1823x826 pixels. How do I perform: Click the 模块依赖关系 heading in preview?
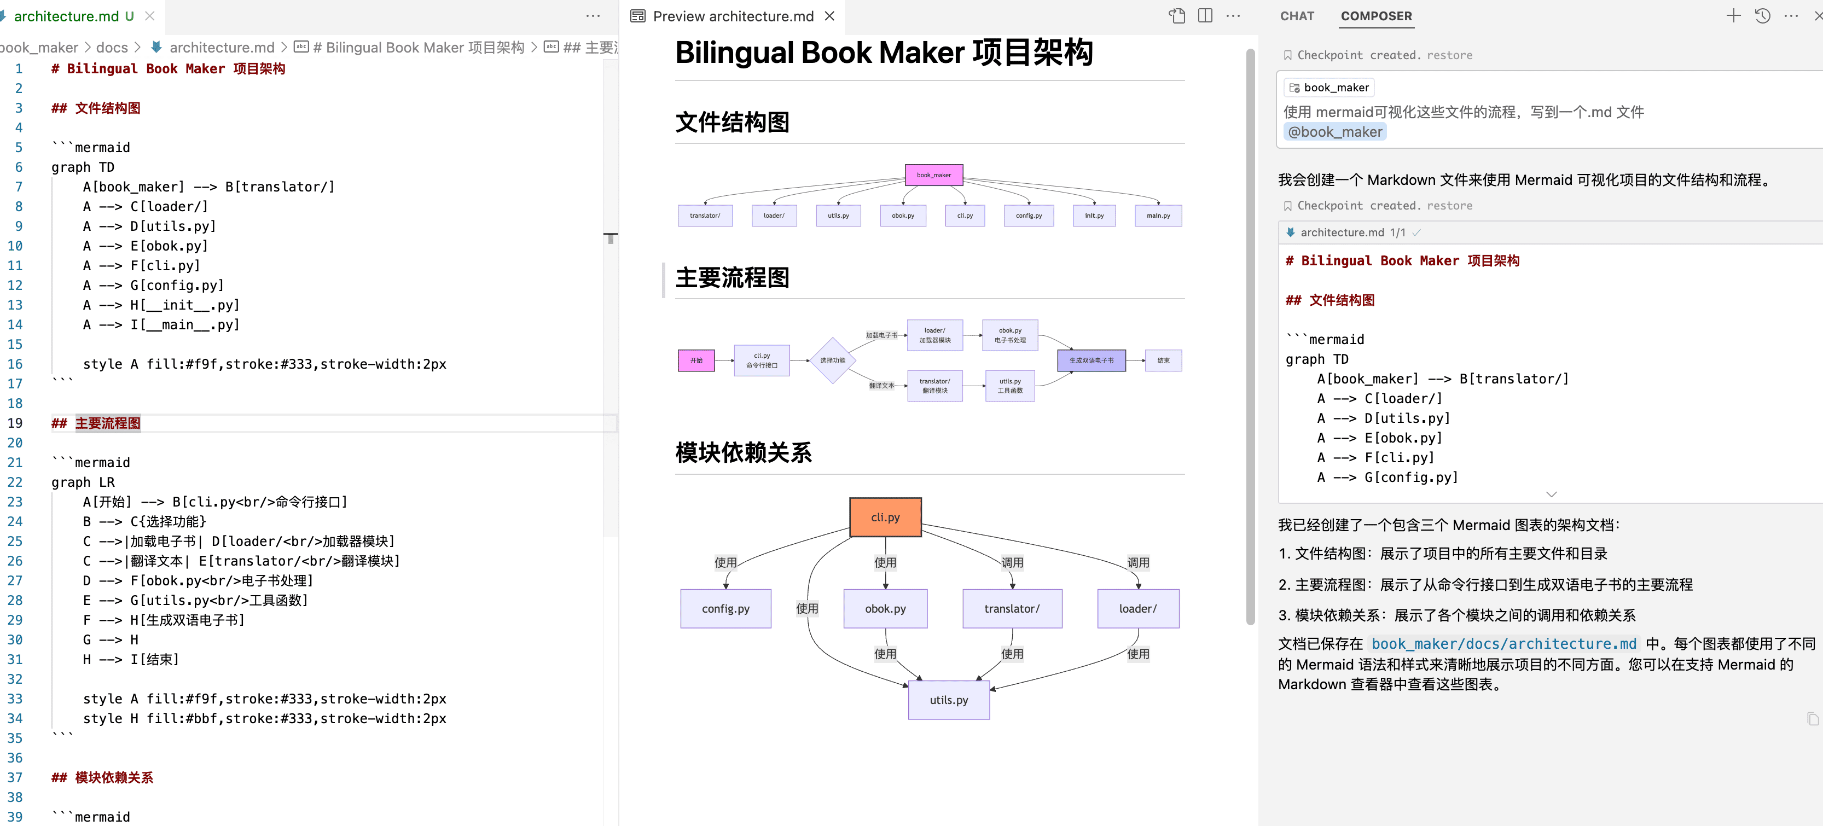[743, 452]
